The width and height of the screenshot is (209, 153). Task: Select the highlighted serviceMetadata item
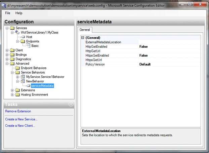pos(42,86)
